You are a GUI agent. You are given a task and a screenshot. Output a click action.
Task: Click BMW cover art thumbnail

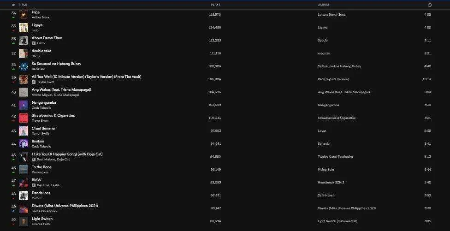click(24, 183)
